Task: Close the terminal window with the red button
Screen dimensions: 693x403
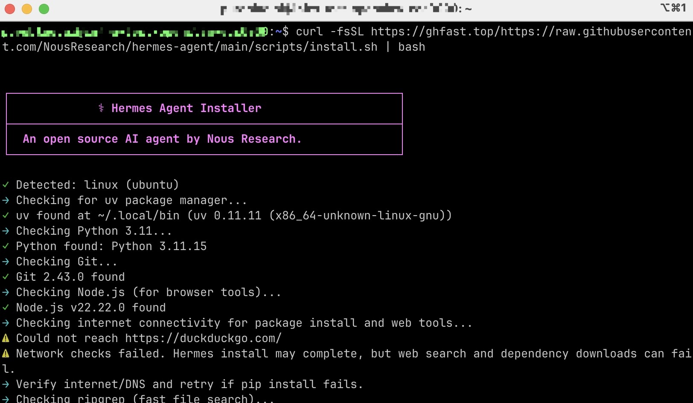Action: click(x=10, y=9)
